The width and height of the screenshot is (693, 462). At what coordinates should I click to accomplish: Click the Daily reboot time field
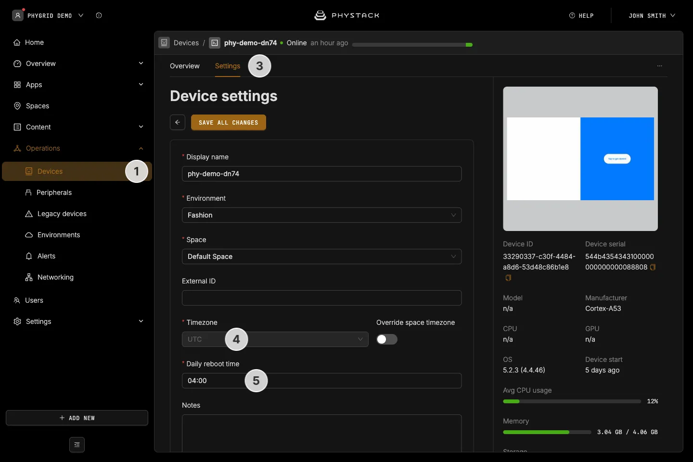[321, 381]
